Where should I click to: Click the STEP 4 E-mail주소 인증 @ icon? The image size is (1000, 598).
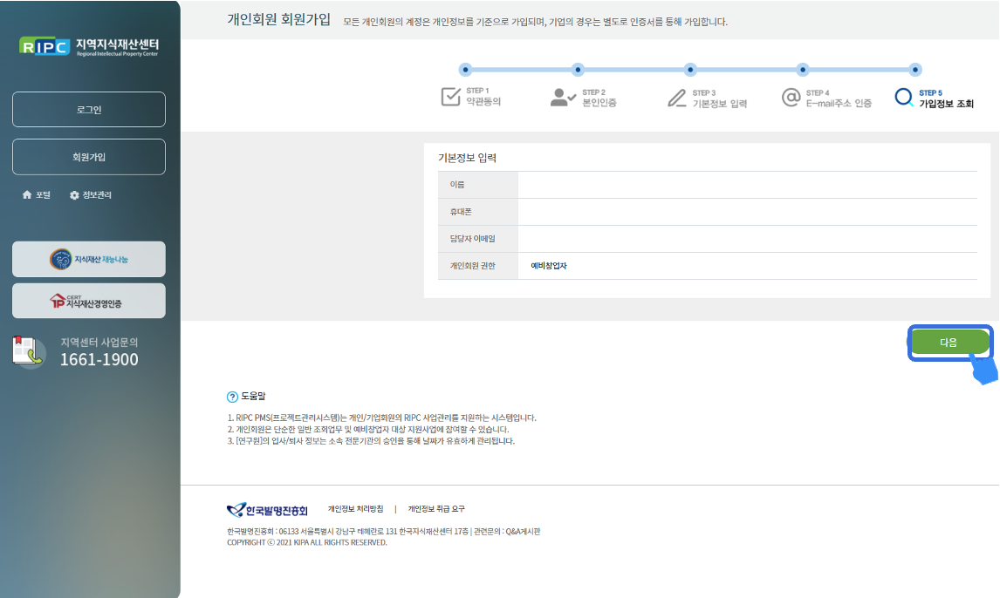(791, 97)
